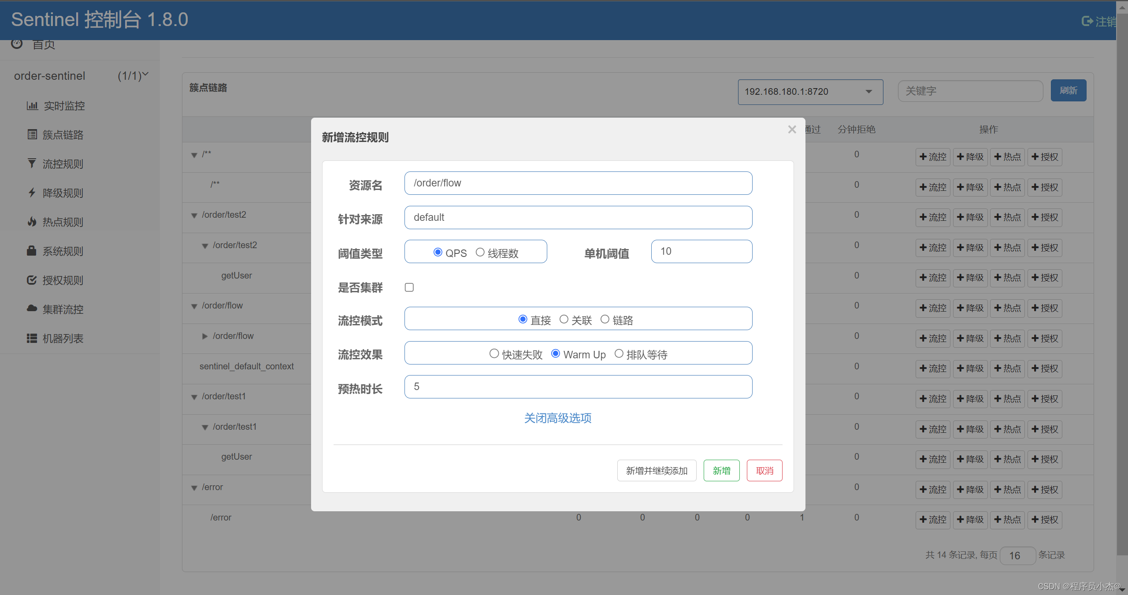Click the 授权规则 check icon
This screenshot has width=1128, height=595.
(32, 280)
